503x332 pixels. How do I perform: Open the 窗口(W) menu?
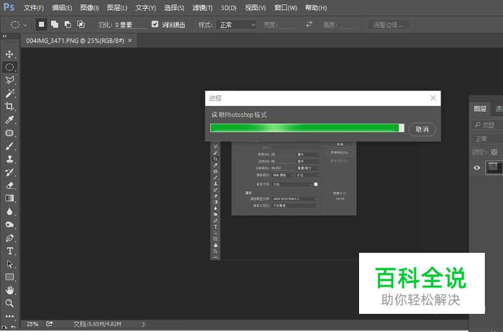[x=286, y=8]
